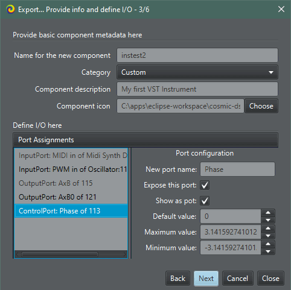Select InputPort PWM in of Oscillator
The width and height of the screenshot is (291, 290).
[x=71, y=169]
